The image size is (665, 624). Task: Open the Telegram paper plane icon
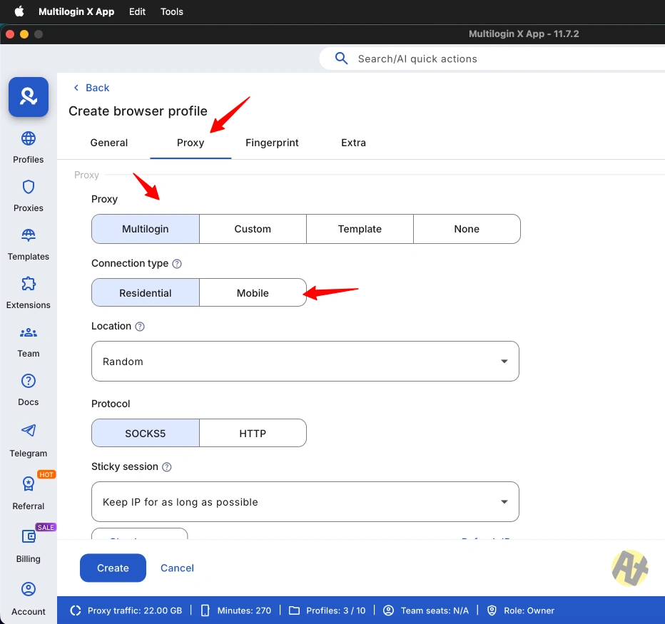coord(29,431)
